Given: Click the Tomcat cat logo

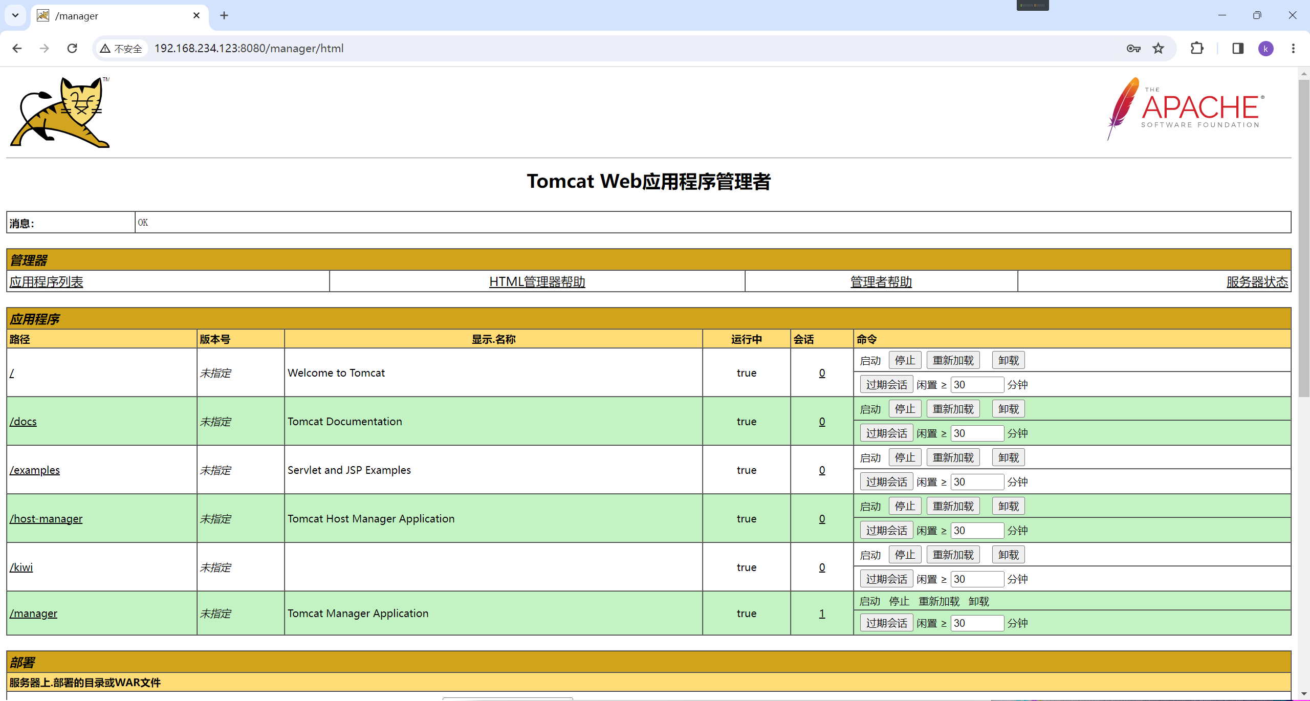Looking at the screenshot, I should (x=60, y=112).
